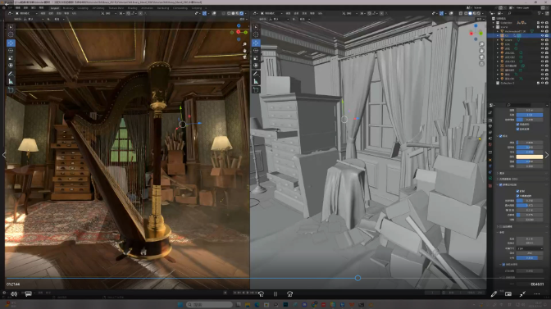The image size is (551, 309).
Task: Open the video player's pen annotation tool
Action: point(494,294)
